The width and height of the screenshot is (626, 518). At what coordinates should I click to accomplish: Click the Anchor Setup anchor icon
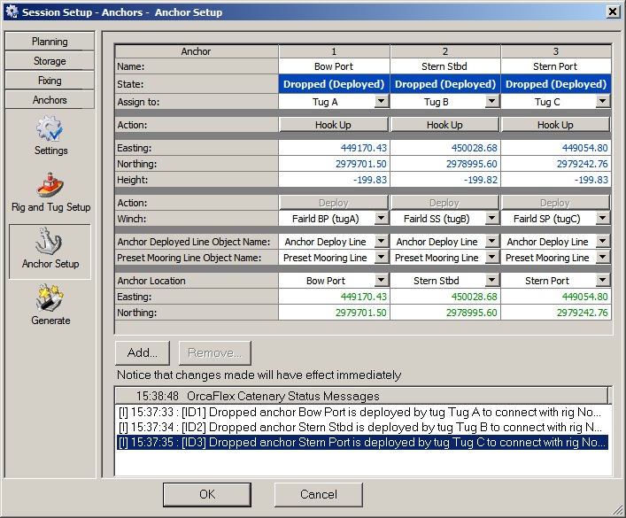pyautogui.click(x=50, y=244)
